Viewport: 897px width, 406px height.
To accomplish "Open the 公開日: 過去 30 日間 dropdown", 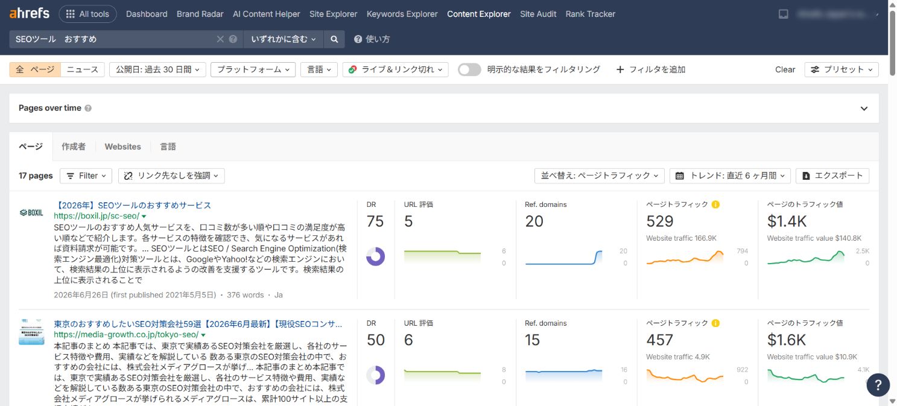I will (x=157, y=69).
